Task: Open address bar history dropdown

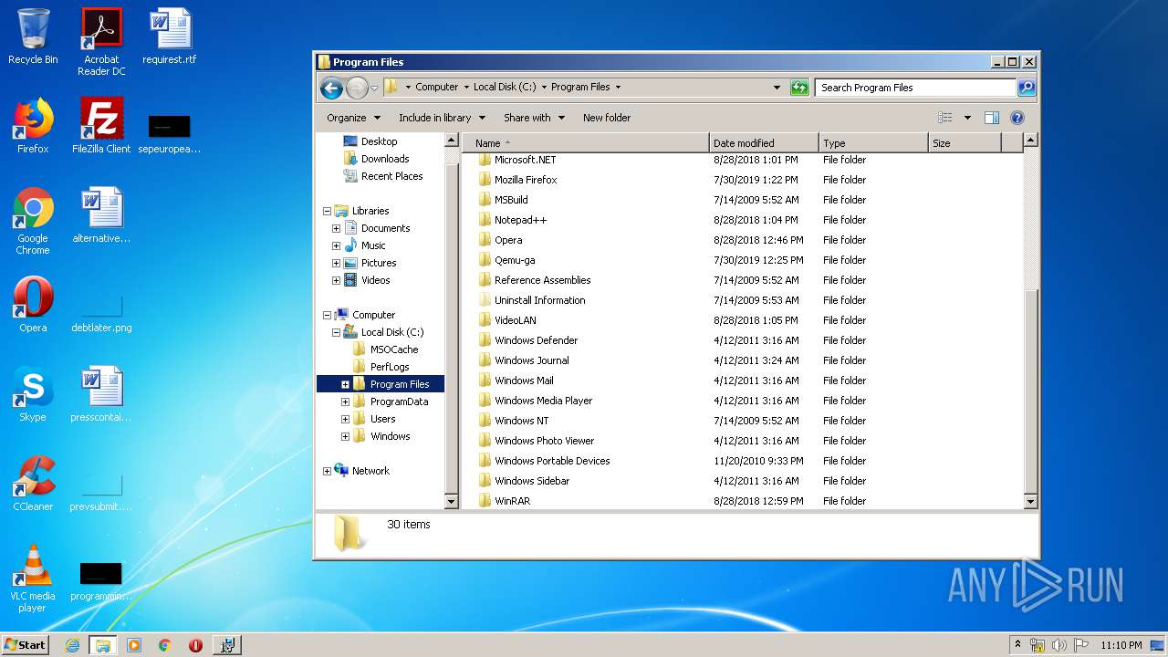Action: click(777, 88)
